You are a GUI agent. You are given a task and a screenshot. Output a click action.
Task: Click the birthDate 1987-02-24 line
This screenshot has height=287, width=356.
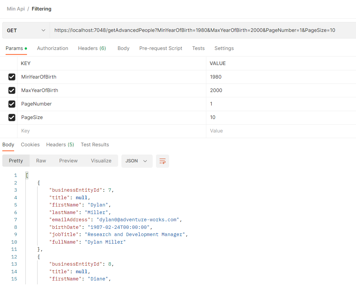point(101,227)
